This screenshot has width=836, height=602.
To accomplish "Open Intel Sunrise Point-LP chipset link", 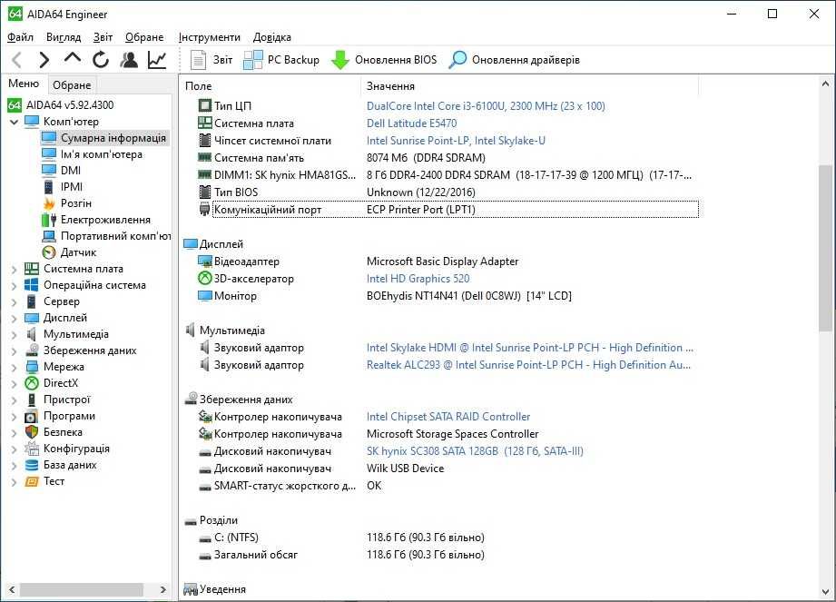I will coord(456,140).
